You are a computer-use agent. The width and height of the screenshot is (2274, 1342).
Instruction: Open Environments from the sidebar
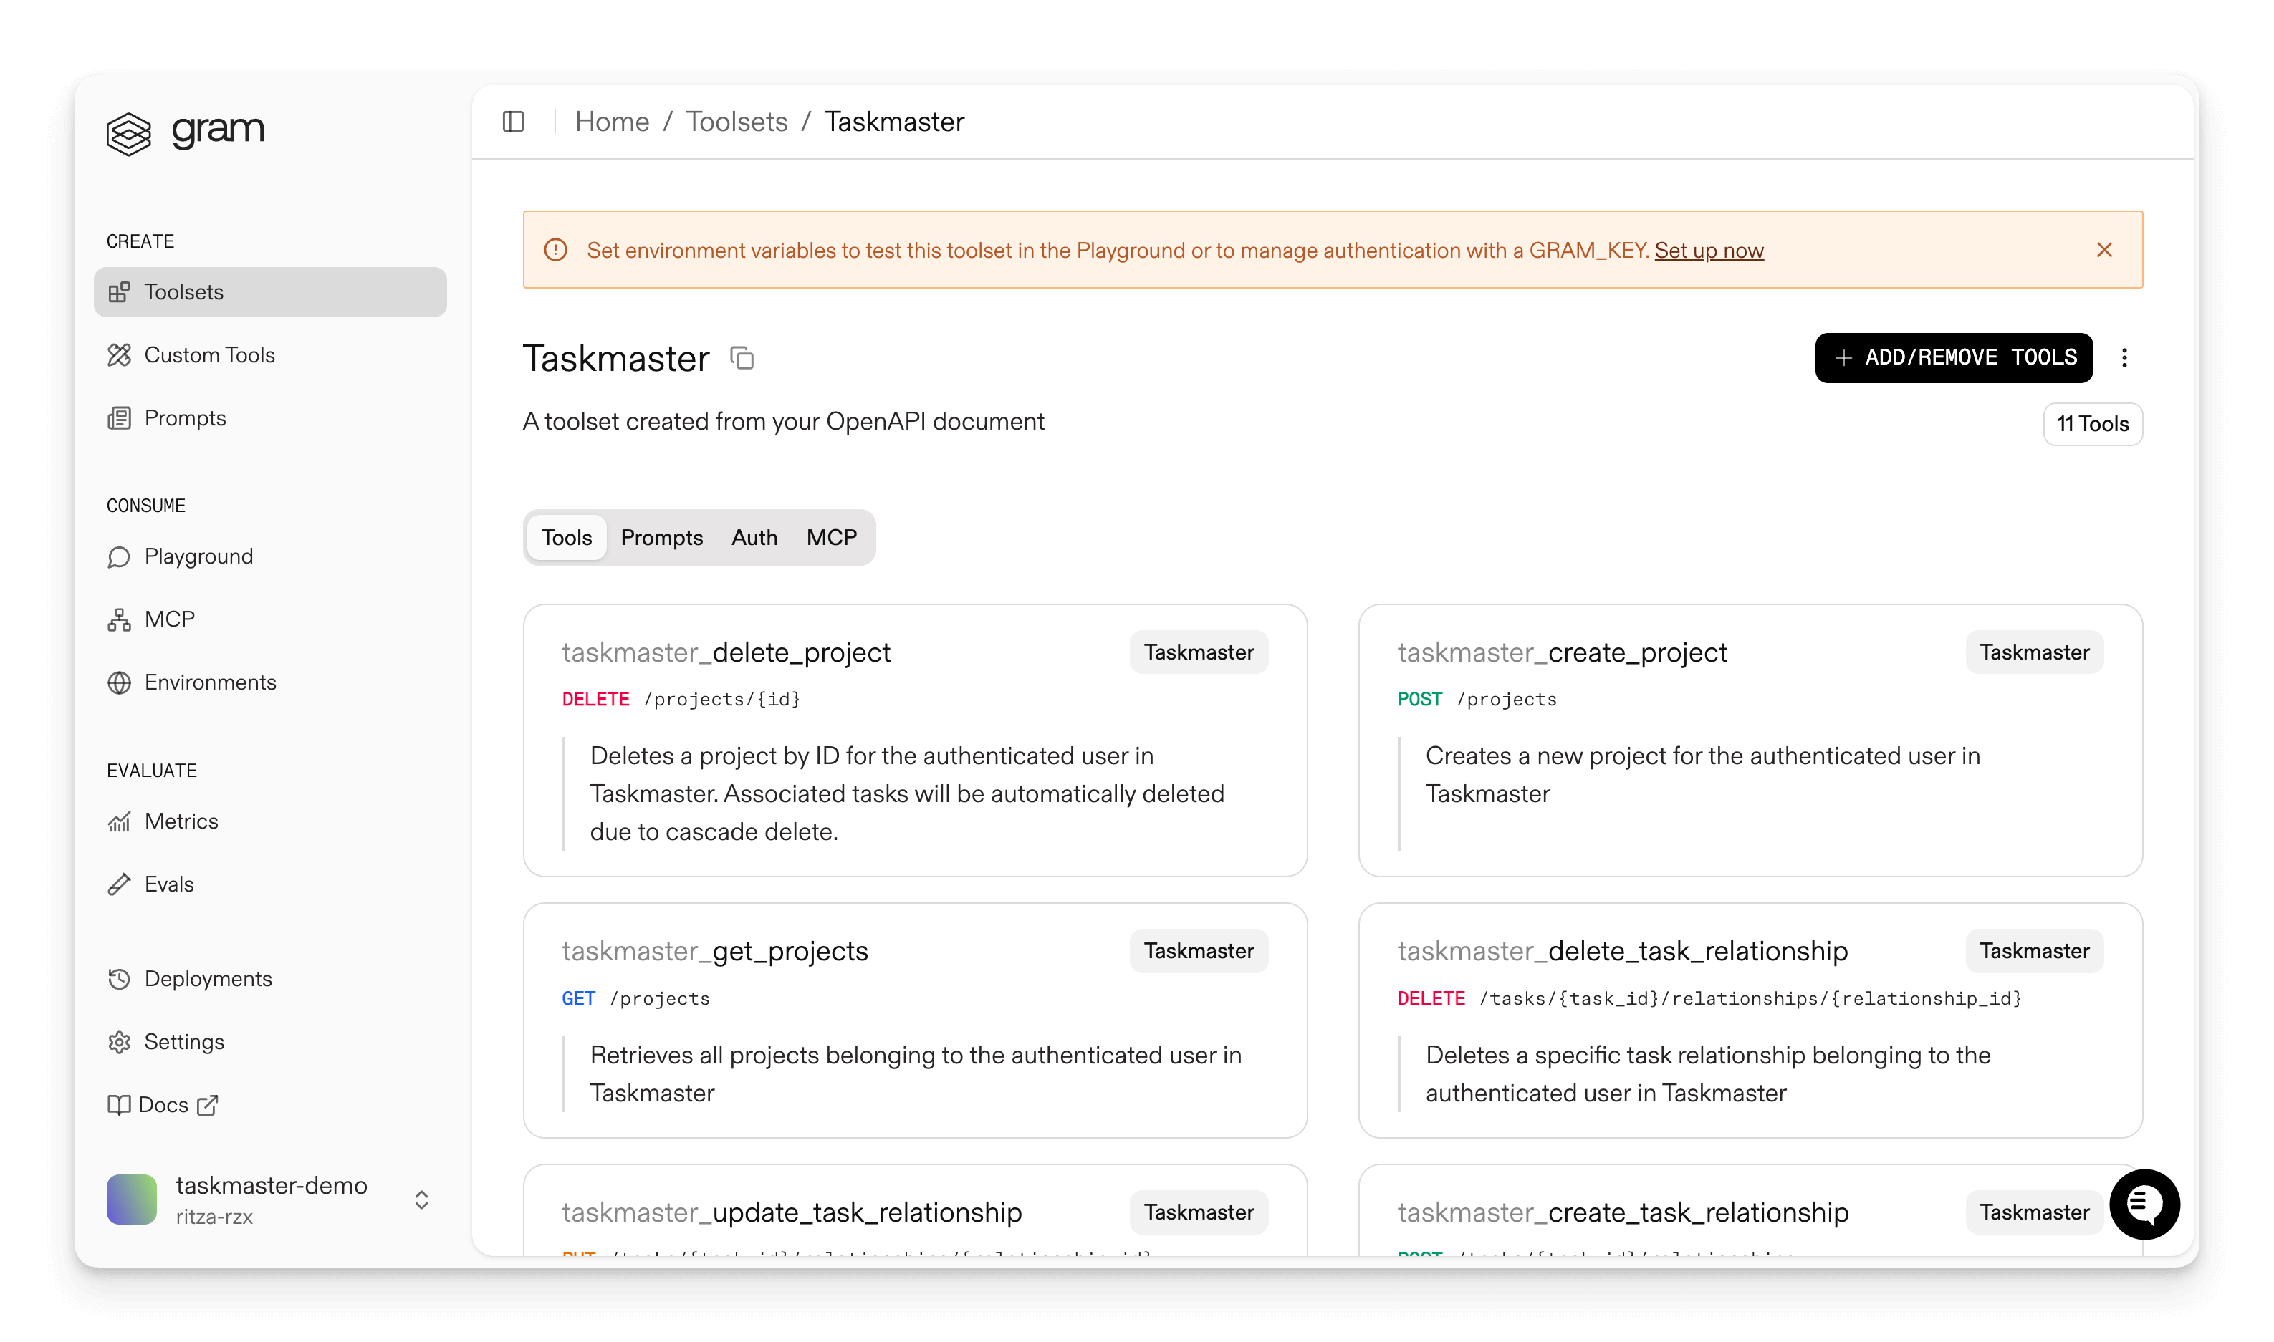tap(211, 682)
